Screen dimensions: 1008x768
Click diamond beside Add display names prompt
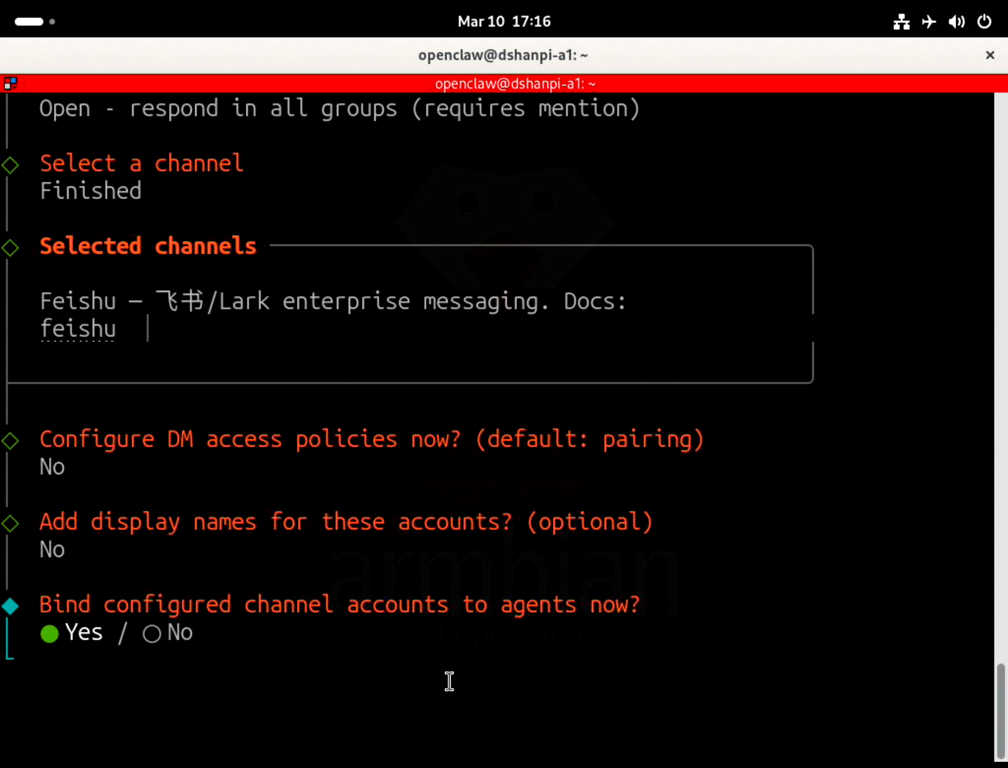tap(10, 523)
